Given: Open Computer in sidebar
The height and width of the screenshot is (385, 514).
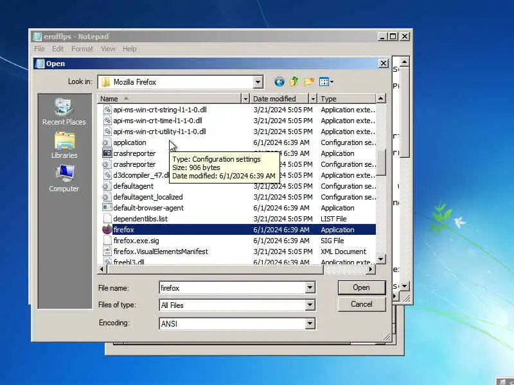Looking at the screenshot, I should [x=64, y=178].
